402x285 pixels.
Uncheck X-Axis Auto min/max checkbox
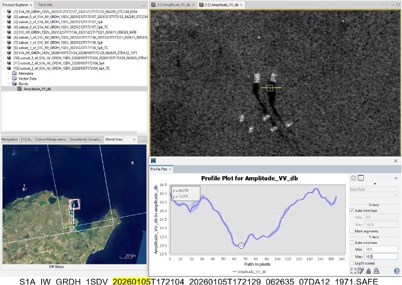pos(352,210)
